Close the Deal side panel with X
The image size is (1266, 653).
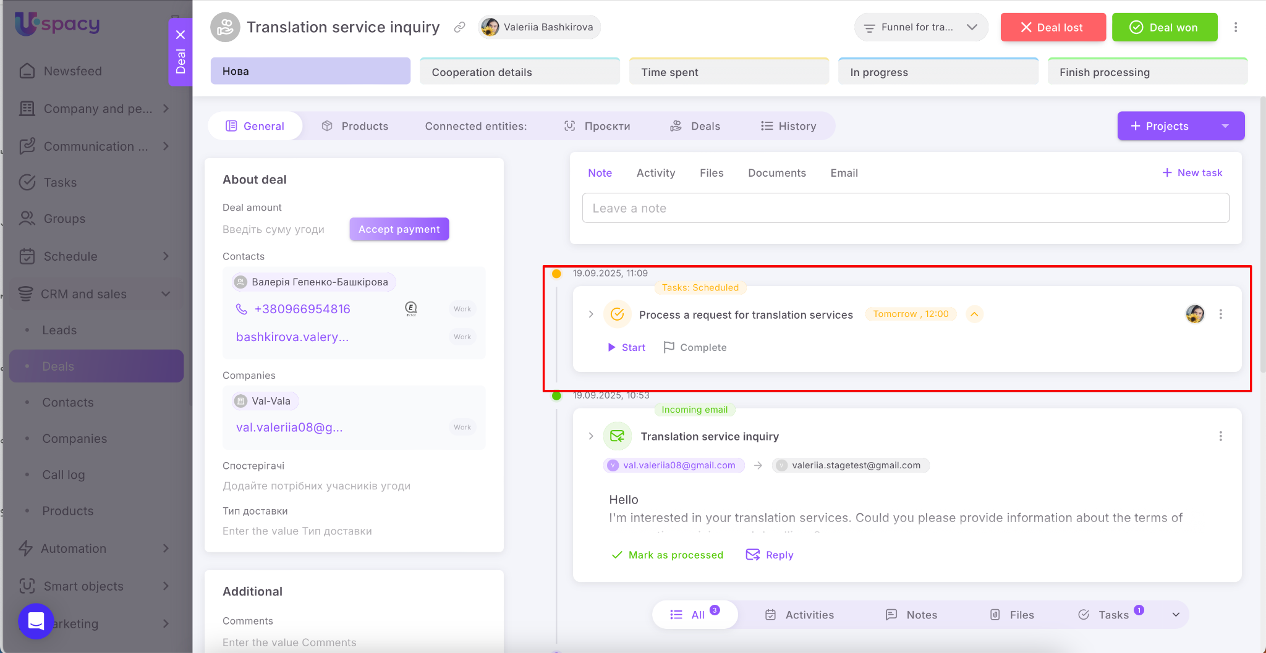tap(181, 35)
